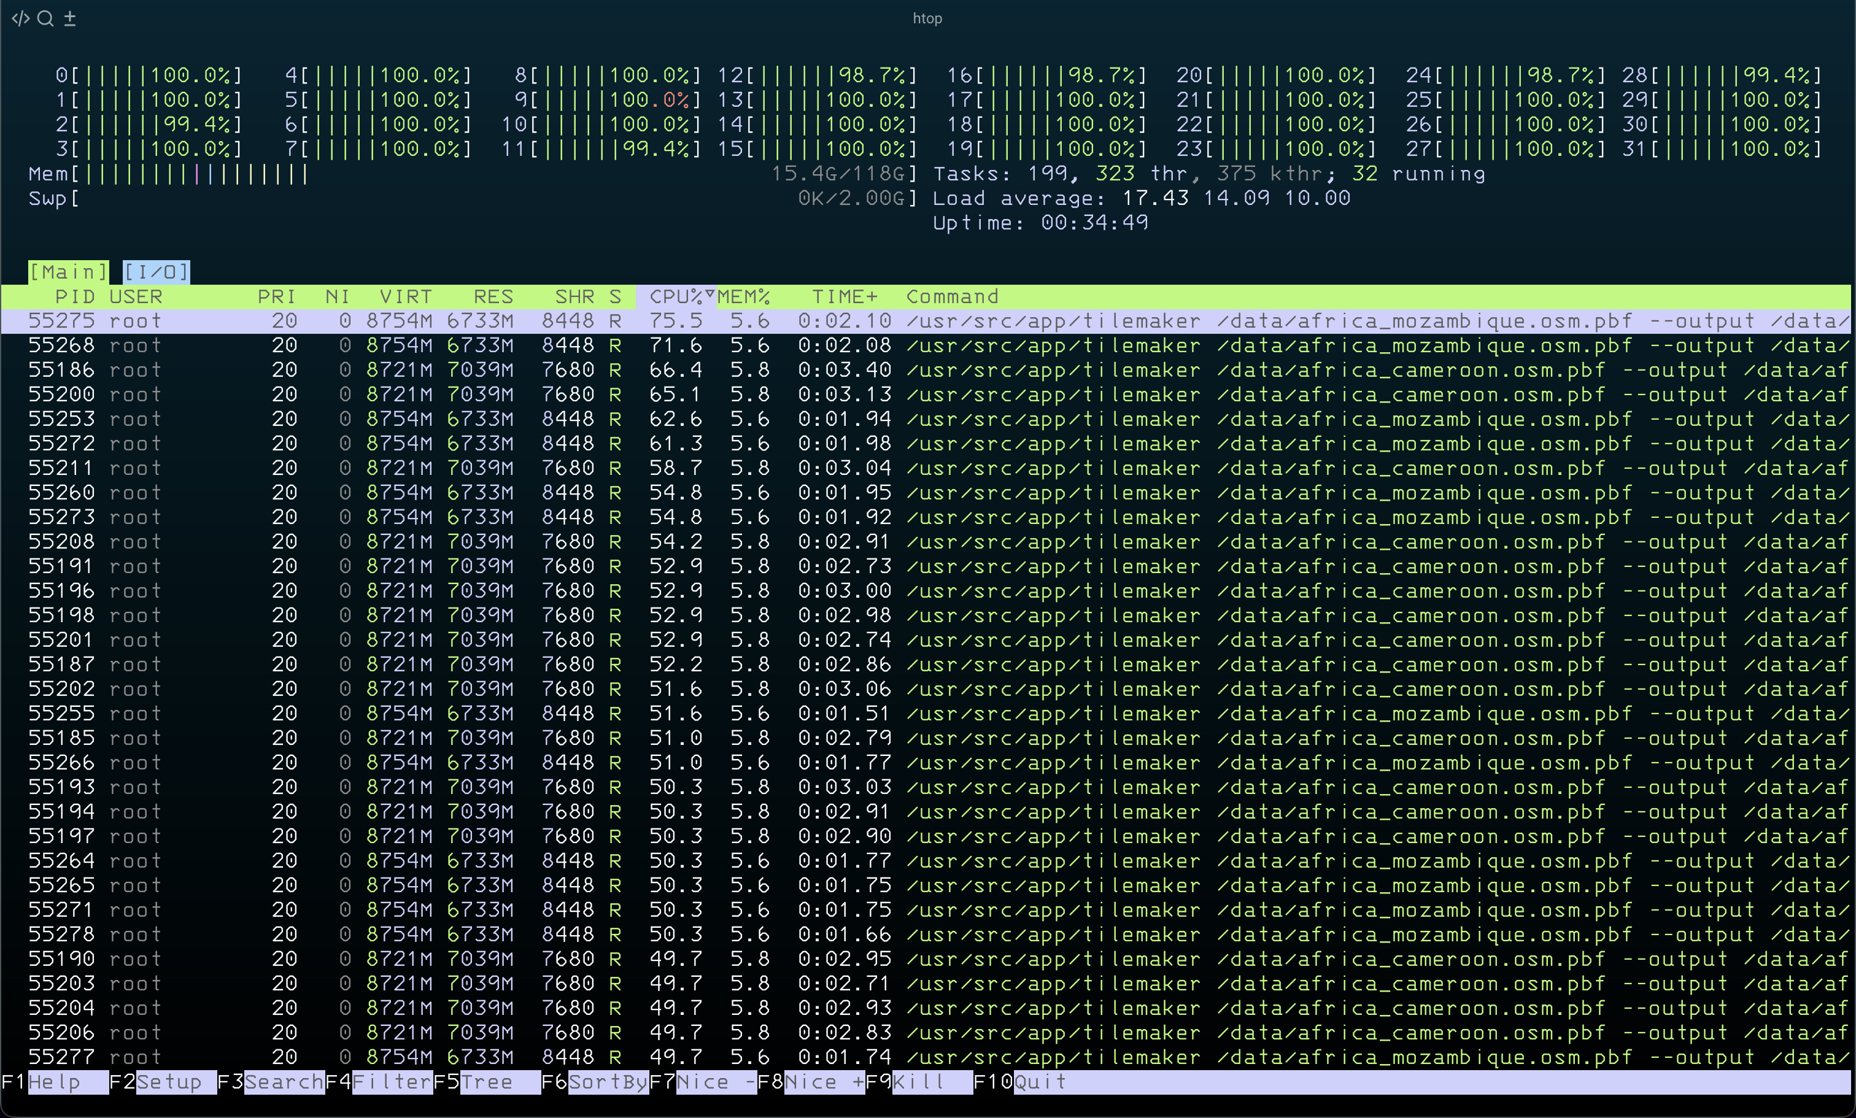Click F10 Quit
1856x1118 pixels.
[1040, 1082]
